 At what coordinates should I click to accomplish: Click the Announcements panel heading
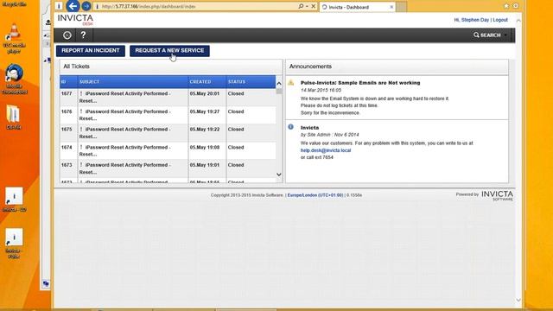[x=310, y=67]
